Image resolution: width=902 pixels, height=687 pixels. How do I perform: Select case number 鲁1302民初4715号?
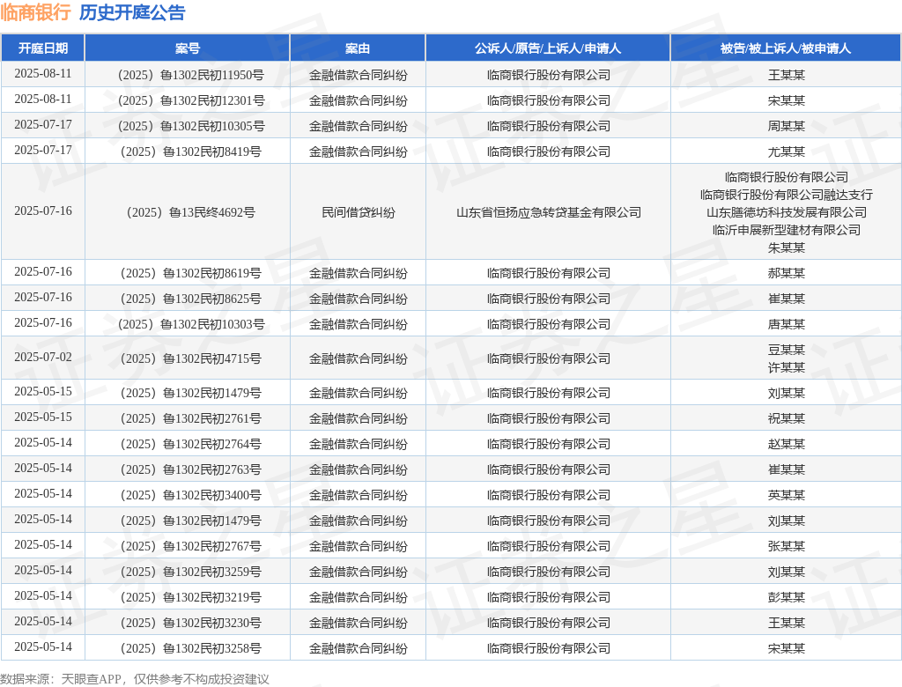pos(191,358)
